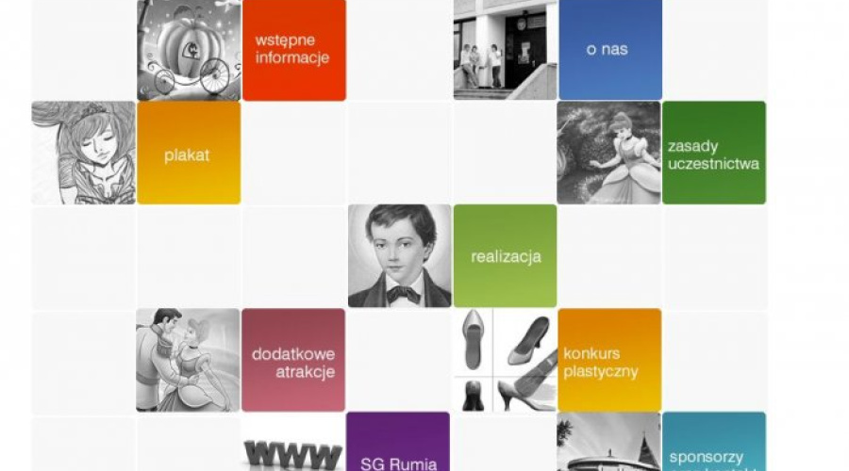Open the red 'wstępne informacje' tile
The image size is (849, 471).
294,50
